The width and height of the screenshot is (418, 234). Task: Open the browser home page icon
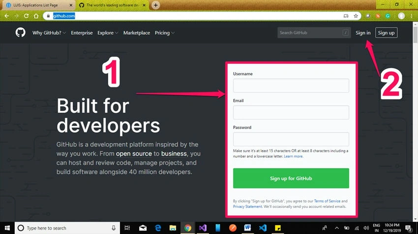click(36, 16)
